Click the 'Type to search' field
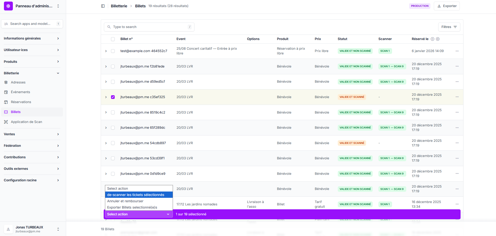The image size is (496, 236). click(x=149, y=27)
